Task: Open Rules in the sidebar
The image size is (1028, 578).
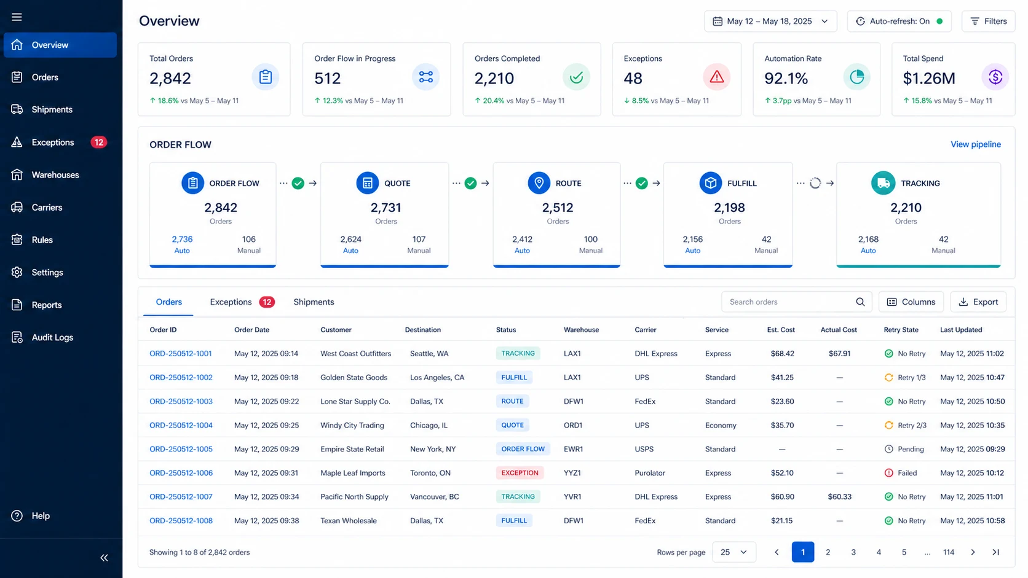Action: tap(60, 240)
